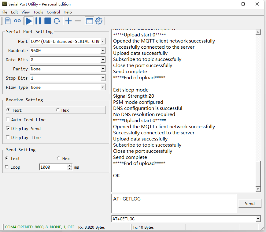Enable Display Time checkbox

pyautogui.click(x=8, y=137)
